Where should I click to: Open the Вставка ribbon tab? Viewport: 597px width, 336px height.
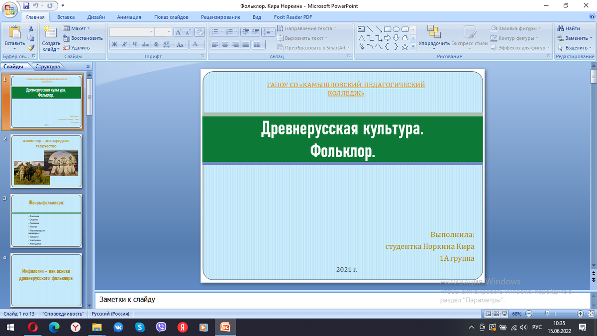(66, 17)
